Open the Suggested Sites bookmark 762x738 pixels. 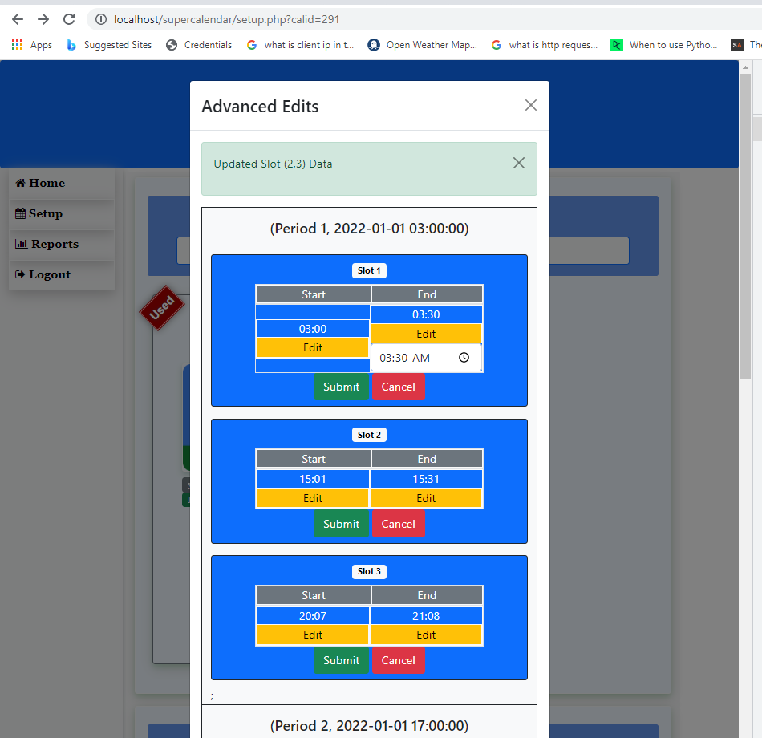(109, 45)
